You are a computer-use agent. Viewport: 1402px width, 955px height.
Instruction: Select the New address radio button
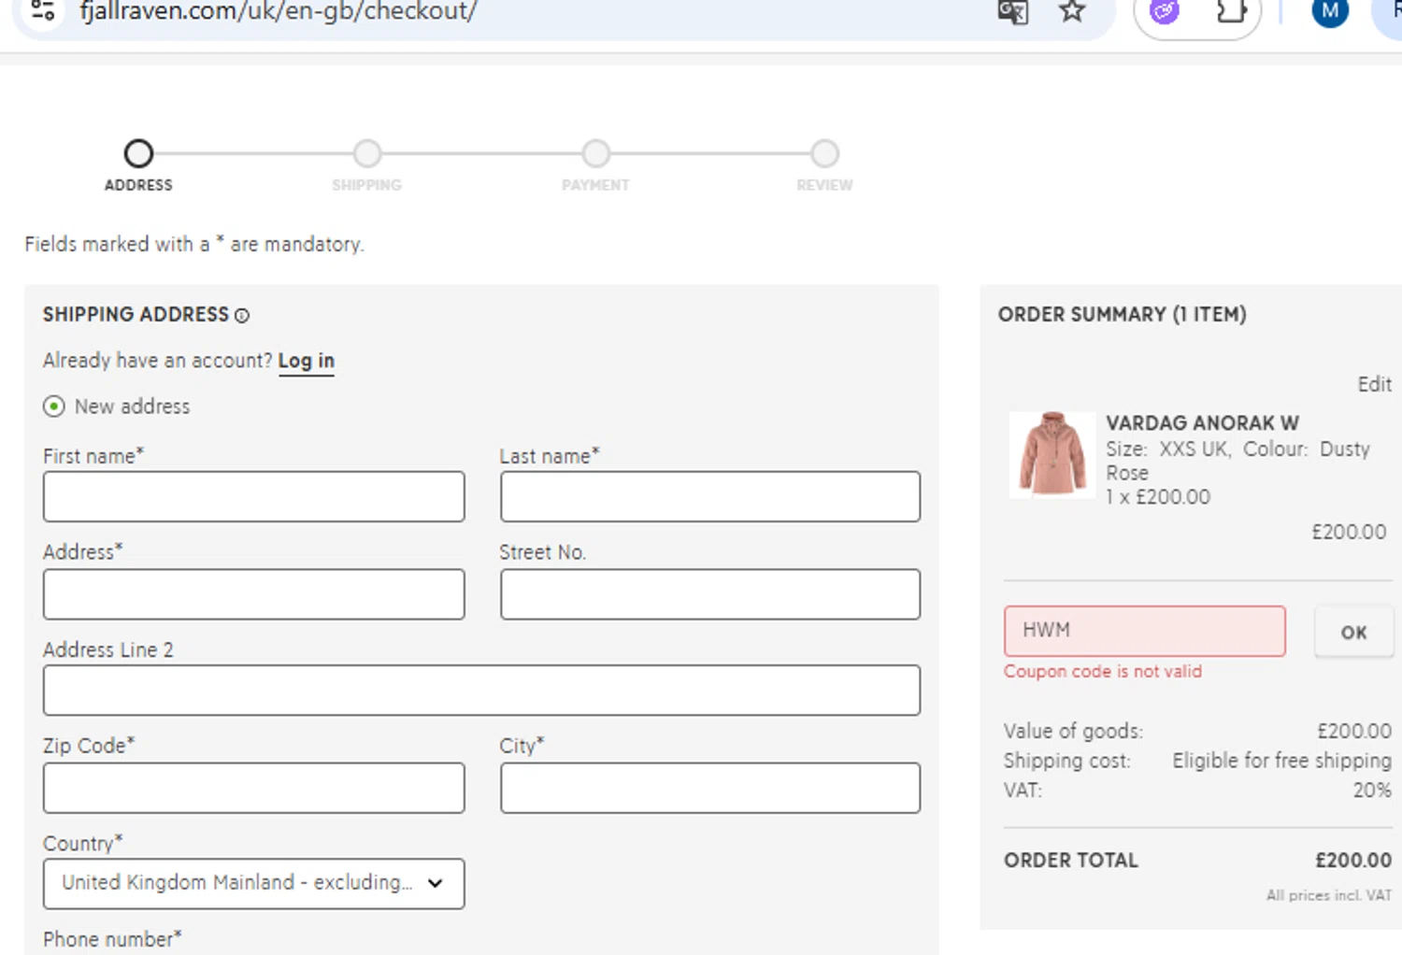tap(54, 406)
